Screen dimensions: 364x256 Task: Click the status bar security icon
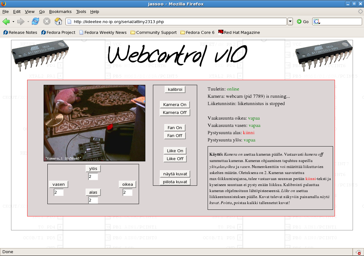pos(358,252)
